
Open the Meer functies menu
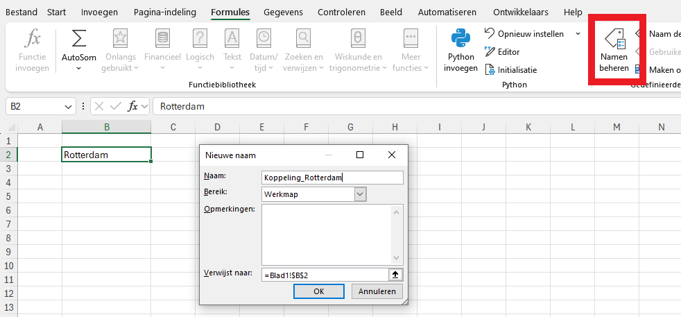pos(411,51)
